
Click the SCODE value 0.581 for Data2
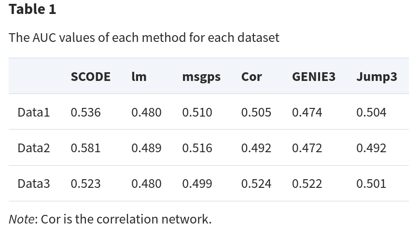click(x=85, y=148)
